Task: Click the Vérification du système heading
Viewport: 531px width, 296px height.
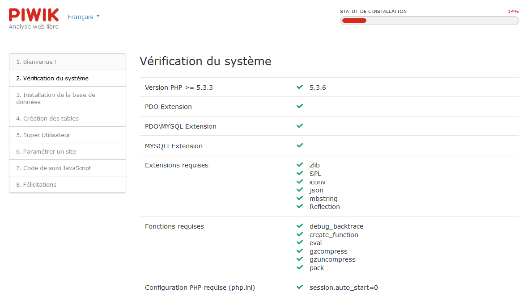Action: pos(206,61)
